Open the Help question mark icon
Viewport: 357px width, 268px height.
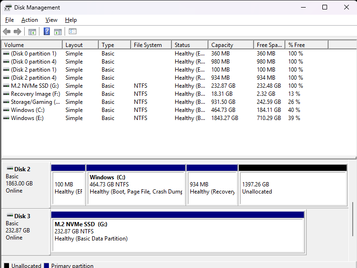tap(47, 31)
